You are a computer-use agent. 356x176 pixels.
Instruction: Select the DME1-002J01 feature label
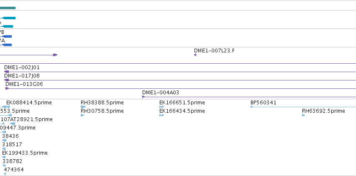coord(22,67)
